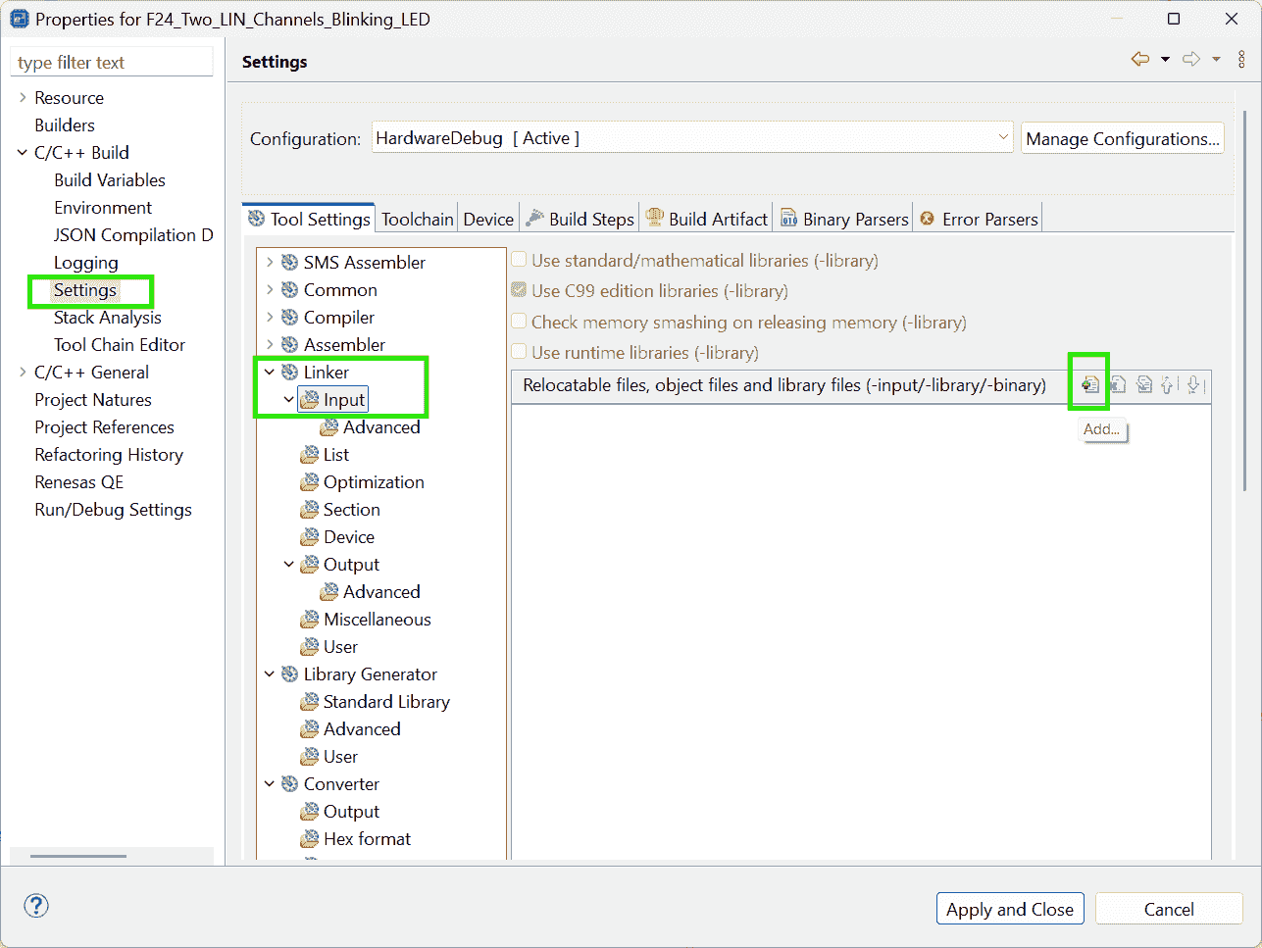Open the view menu icon at top right corner
The width and height of the screenshot is (1262, 948).
coord(1241,59)
